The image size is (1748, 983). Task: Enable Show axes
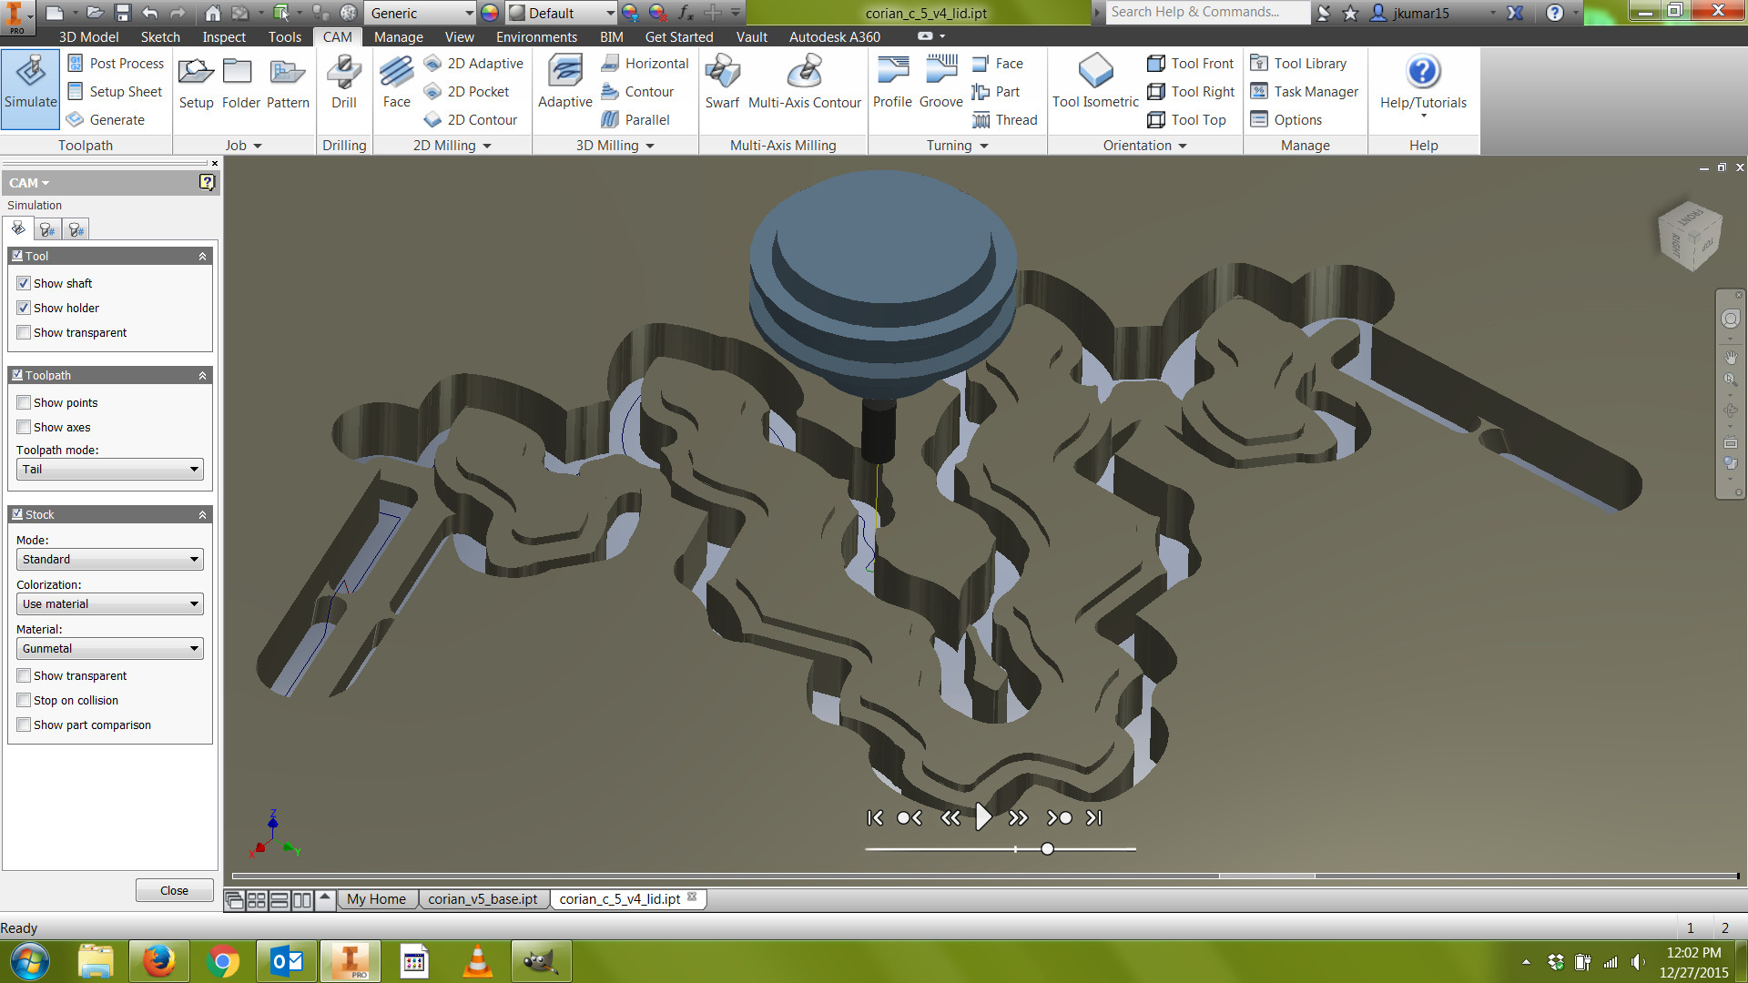coord(24,427)
